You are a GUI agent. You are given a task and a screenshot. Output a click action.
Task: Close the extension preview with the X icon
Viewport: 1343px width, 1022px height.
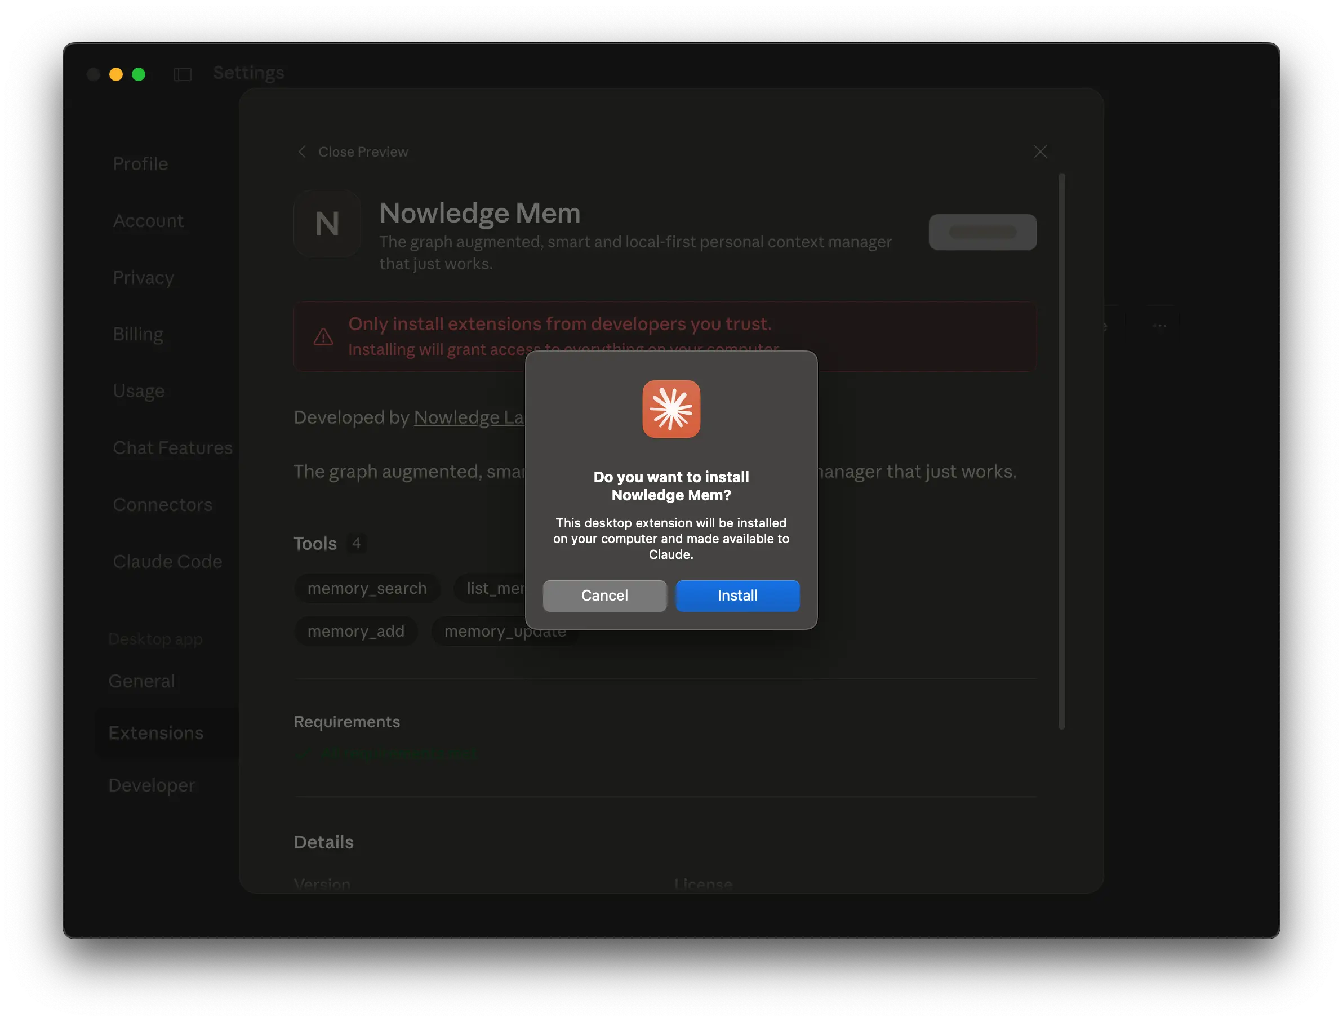point(1040,152)
